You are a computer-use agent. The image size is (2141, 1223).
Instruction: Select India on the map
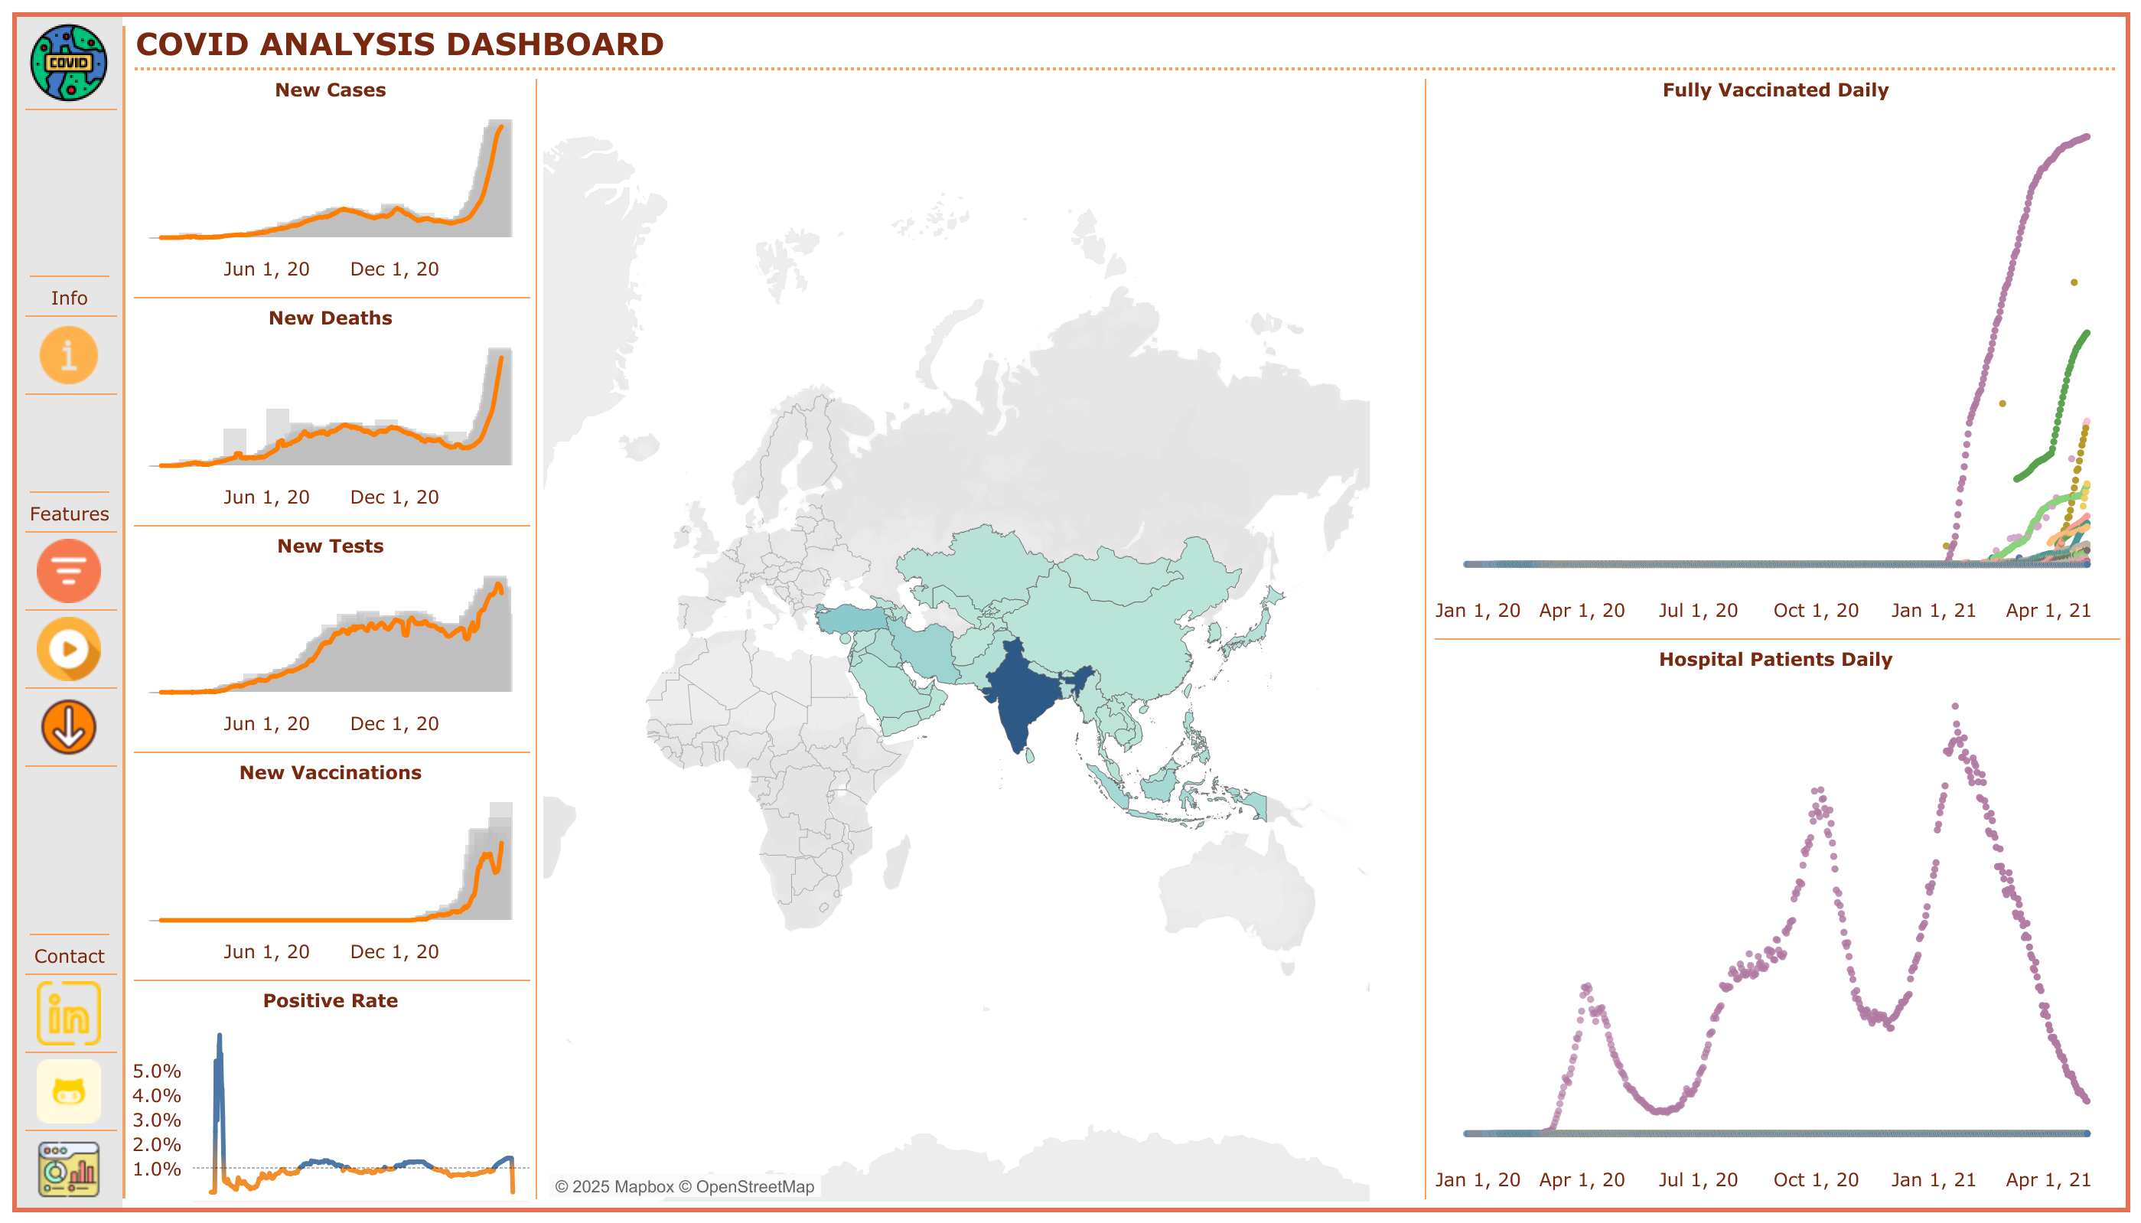[1025, 693]
